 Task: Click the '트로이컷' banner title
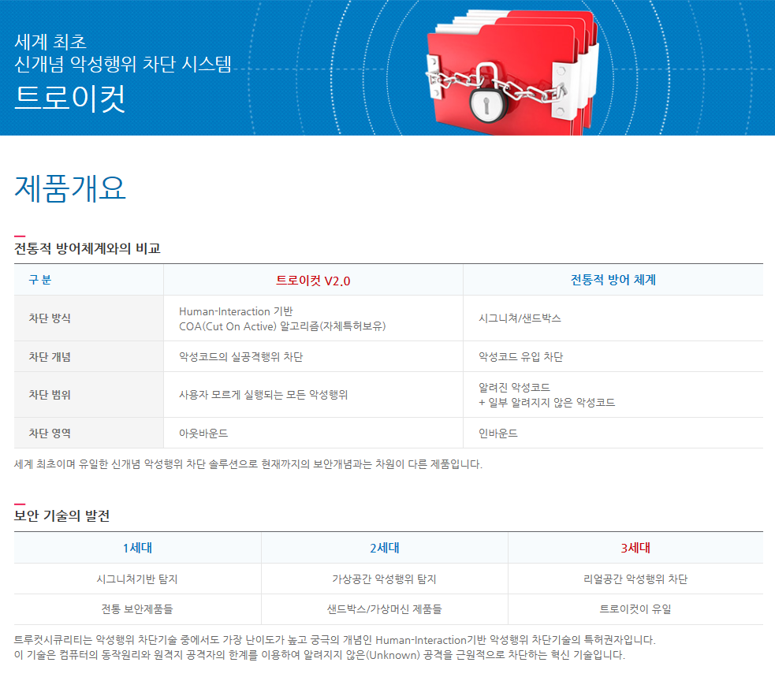pos(69,99)
